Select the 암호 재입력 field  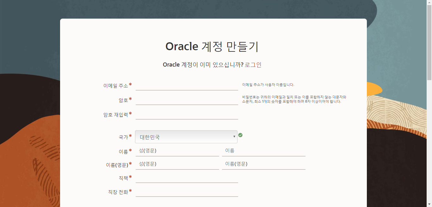click(187, 114)
